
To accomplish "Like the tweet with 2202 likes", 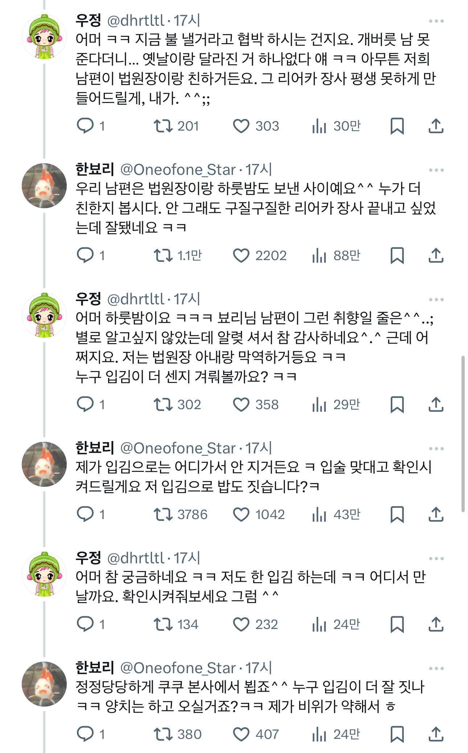I will (x=241, y=256).
